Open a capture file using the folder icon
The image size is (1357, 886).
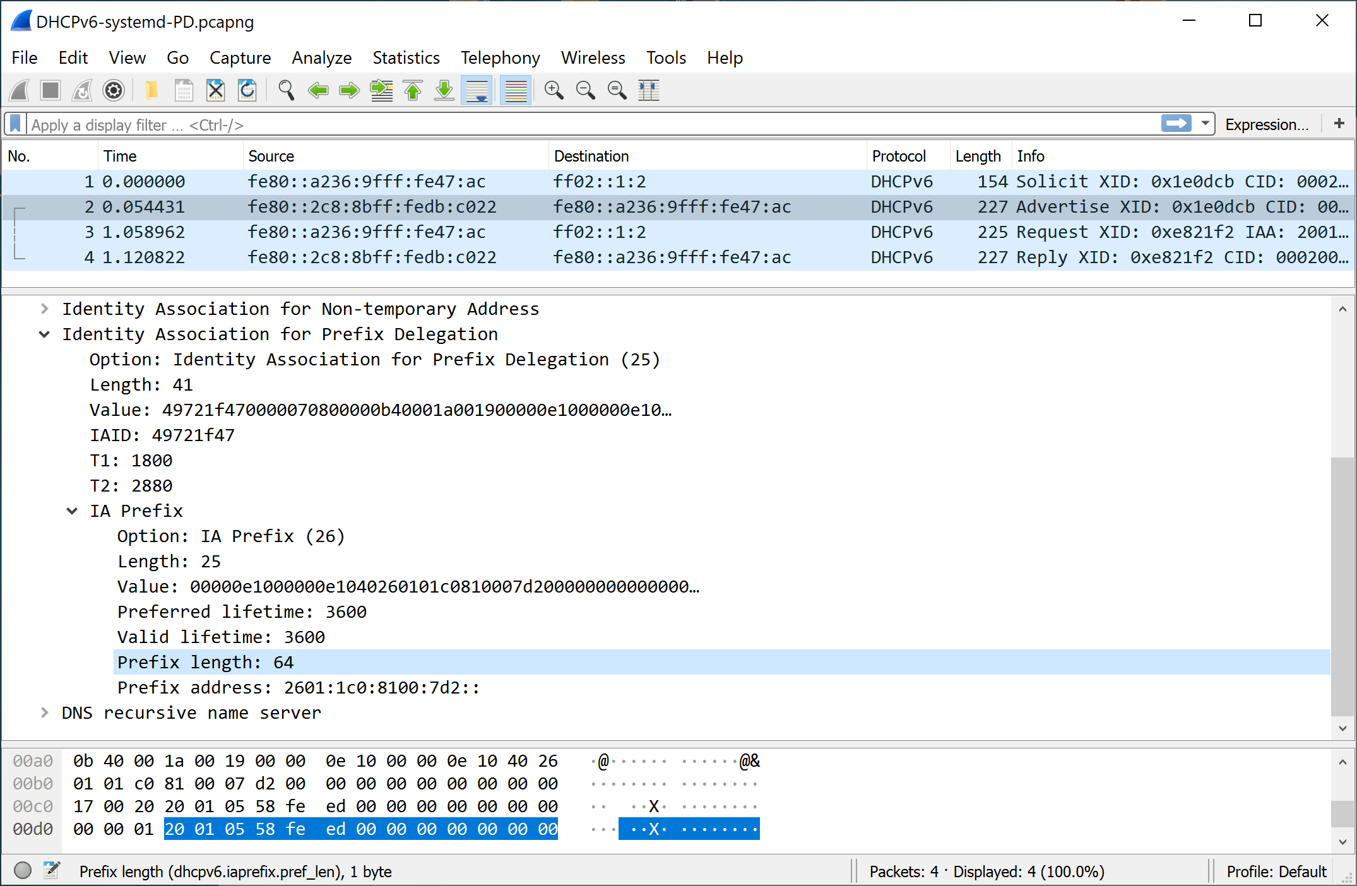click(151, 90)
